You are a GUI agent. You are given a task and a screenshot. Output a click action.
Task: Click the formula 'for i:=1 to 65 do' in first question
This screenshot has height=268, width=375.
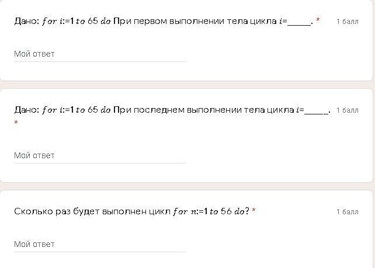point(77,21)
